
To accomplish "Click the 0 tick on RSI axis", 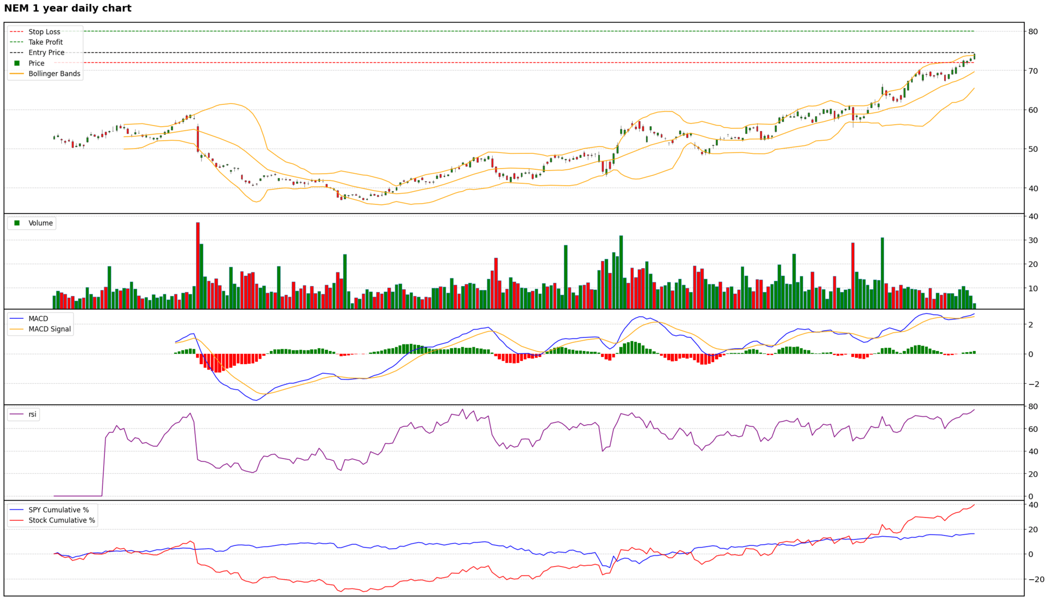I will coord(1030,497).
